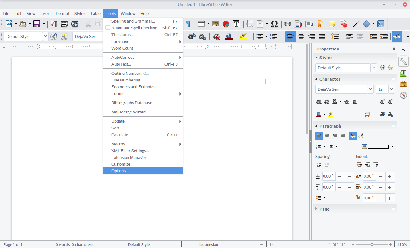Insert a chart using the pie chart icon
Viewport: 410px width, 248px height.
pyautogui.click(x=226, y=24)
